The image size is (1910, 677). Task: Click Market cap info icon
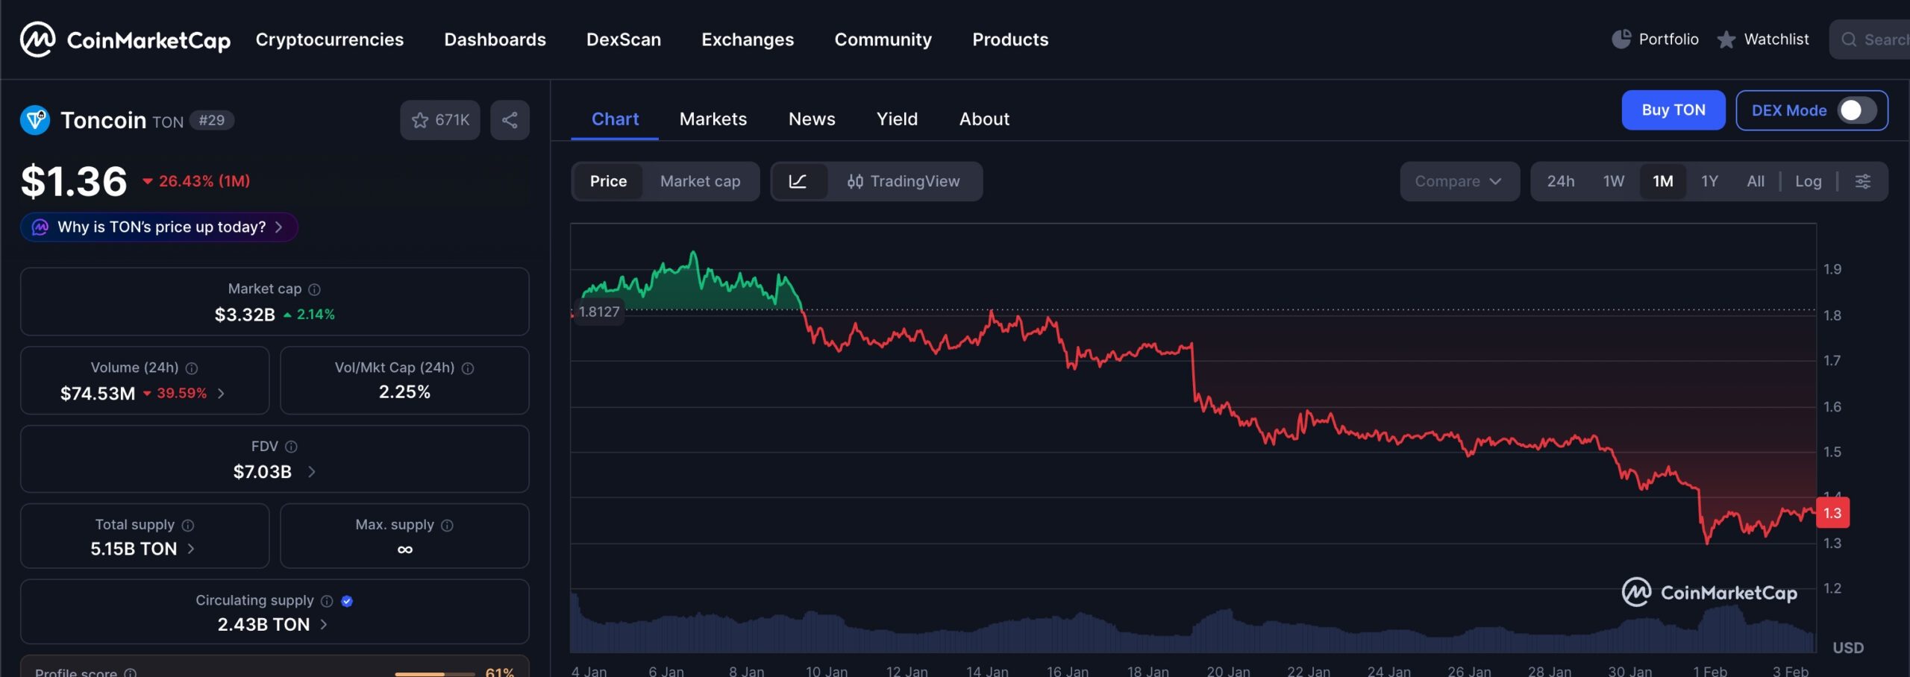(315, 289)
